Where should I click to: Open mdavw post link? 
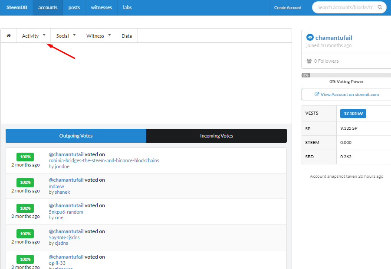pos(56,186)
